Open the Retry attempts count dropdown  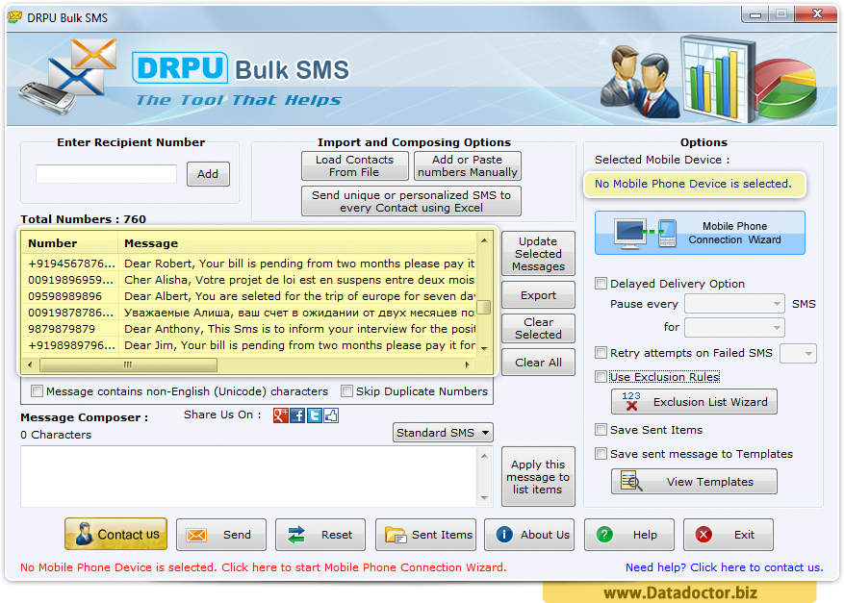click(798, 353)
